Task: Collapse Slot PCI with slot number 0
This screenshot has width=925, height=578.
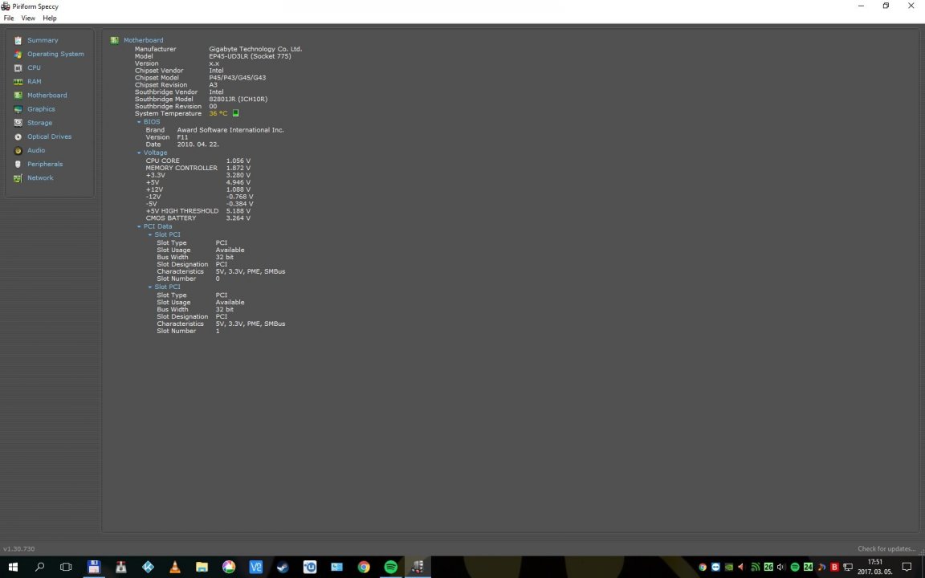Action: 150,234
